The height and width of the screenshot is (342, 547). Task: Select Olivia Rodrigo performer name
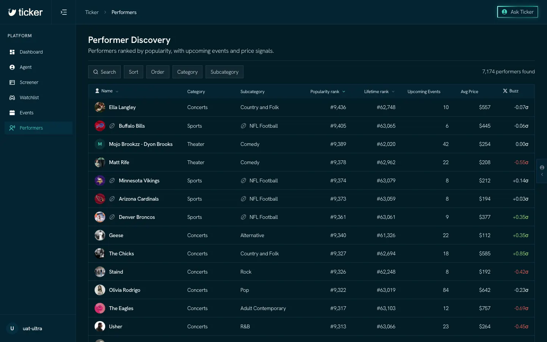(125, 290)
